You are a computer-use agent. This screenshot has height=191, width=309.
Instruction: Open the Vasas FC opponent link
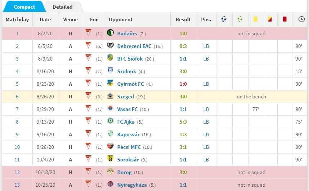point(127,109)
